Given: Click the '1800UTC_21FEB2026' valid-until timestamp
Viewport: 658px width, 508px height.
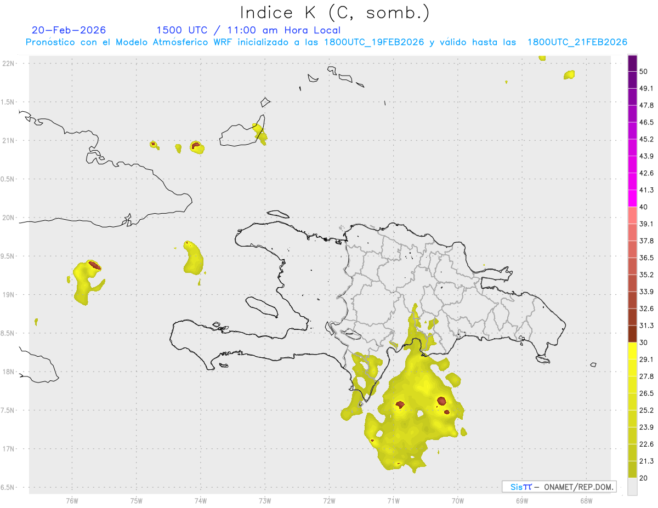Looking at the screenshot, I should 577,42.
